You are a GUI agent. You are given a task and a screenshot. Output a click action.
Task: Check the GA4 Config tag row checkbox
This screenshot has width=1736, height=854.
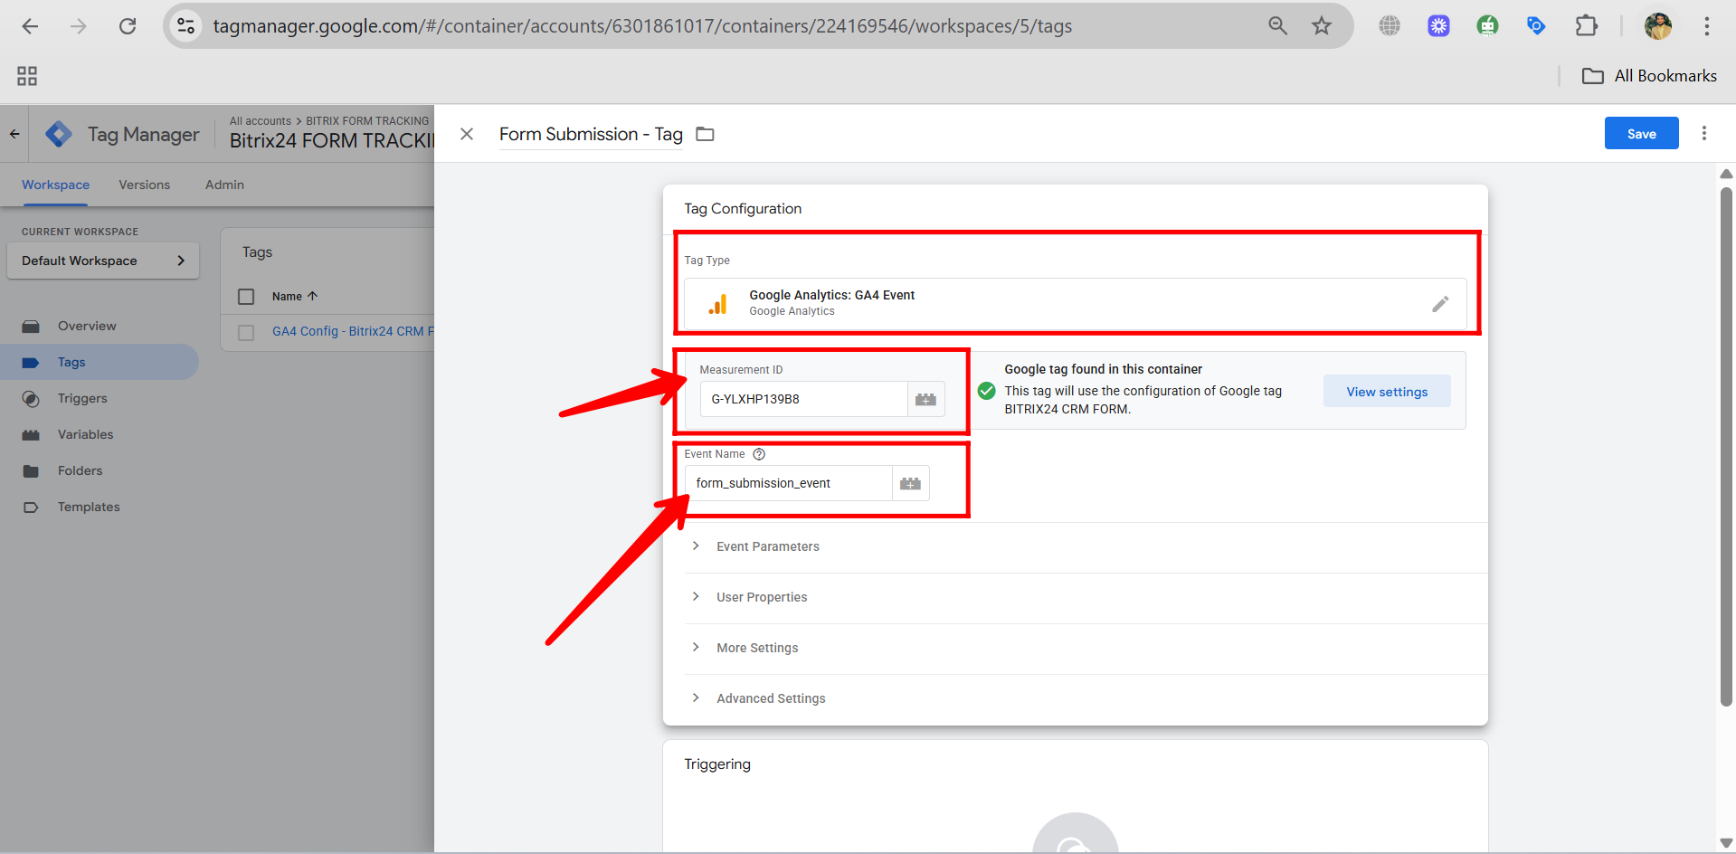[246, 332]
